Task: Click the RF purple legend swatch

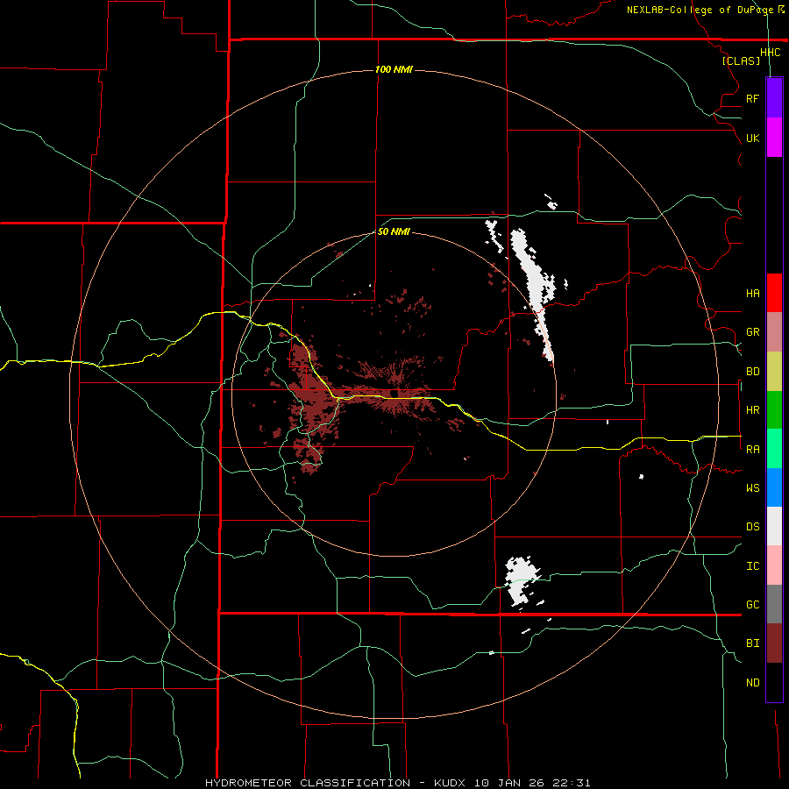Action: [x=774, y=98]
